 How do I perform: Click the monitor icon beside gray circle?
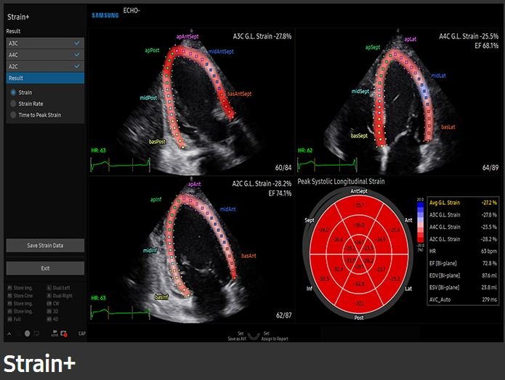[36, 333]
